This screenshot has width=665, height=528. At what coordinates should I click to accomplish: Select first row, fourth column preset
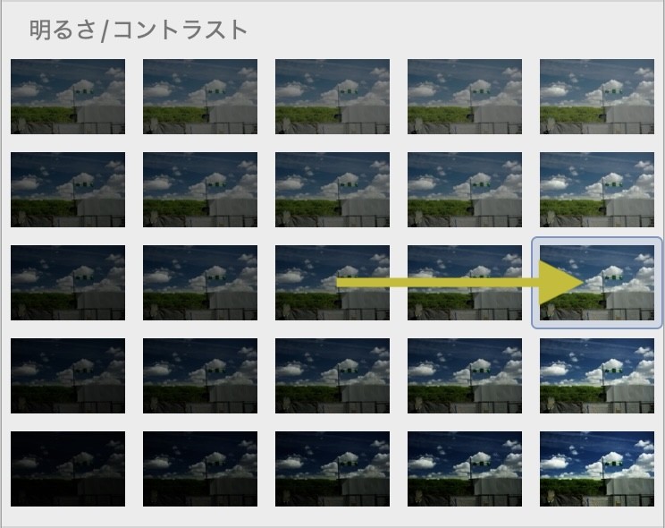[465, 97]
